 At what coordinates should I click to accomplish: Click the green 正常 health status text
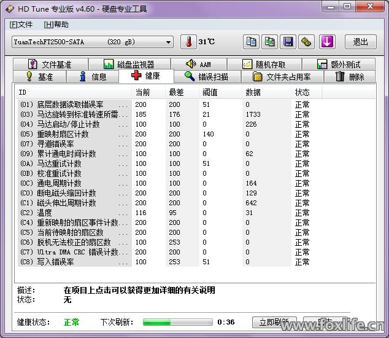tap(71, 322)
